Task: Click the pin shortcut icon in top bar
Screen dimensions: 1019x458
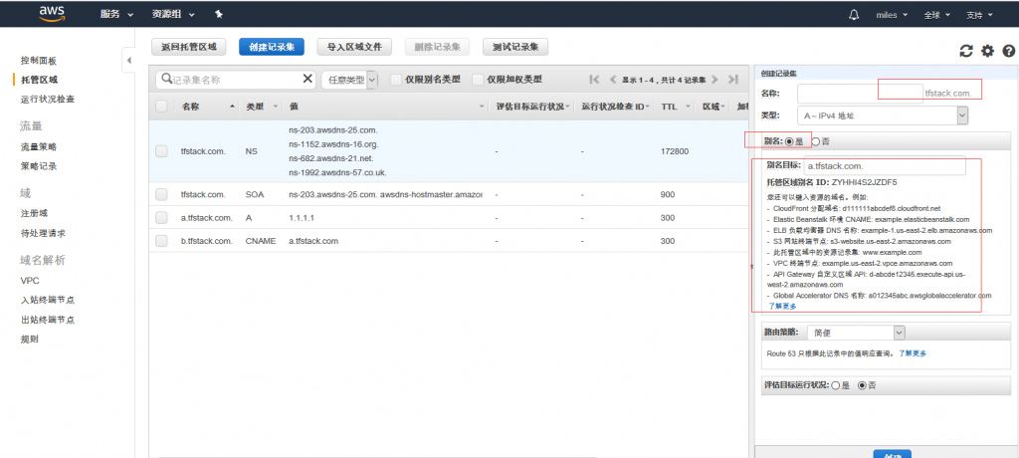Action: (x=219, y=14)
